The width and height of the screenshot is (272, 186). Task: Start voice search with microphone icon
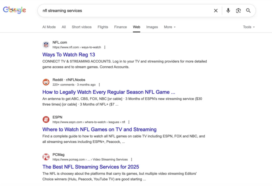pos(228,11)
